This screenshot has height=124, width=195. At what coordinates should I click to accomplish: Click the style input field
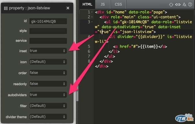(x=48, y=31)
